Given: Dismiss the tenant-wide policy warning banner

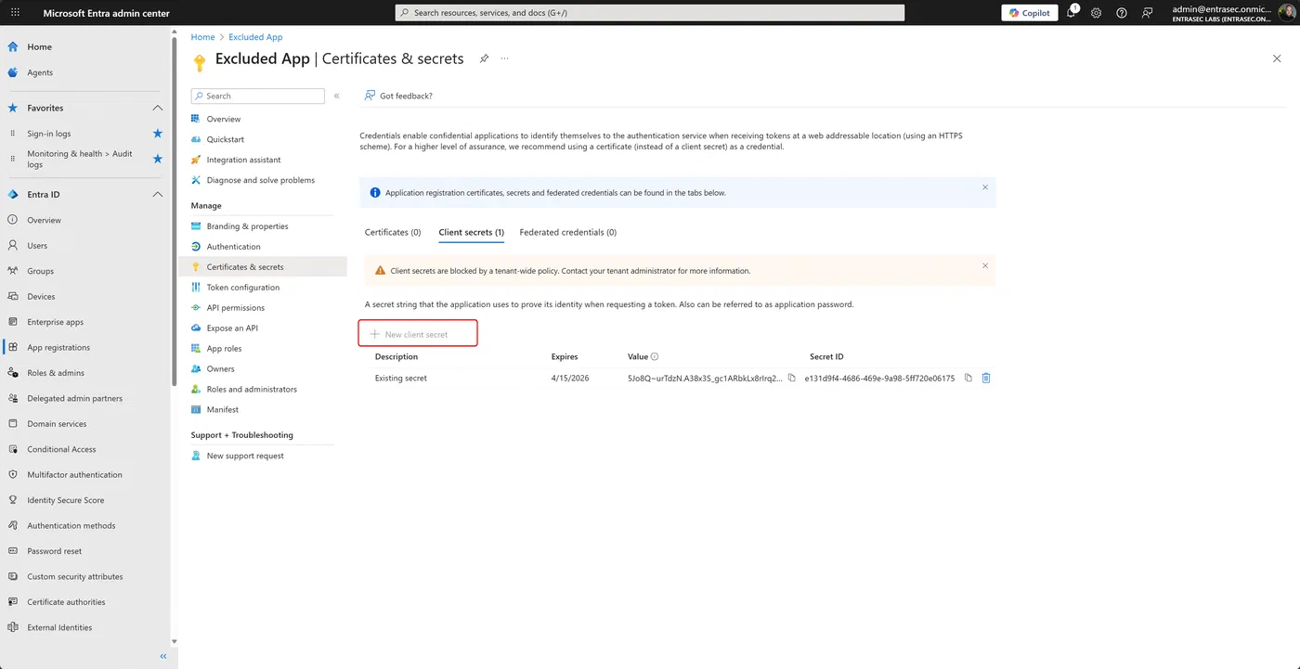Looking at the screenshot, I should [x=985, y=265].
